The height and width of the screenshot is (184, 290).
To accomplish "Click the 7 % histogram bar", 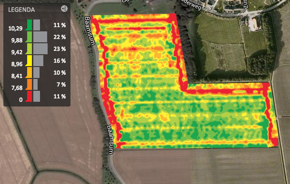I will point(36,85).
